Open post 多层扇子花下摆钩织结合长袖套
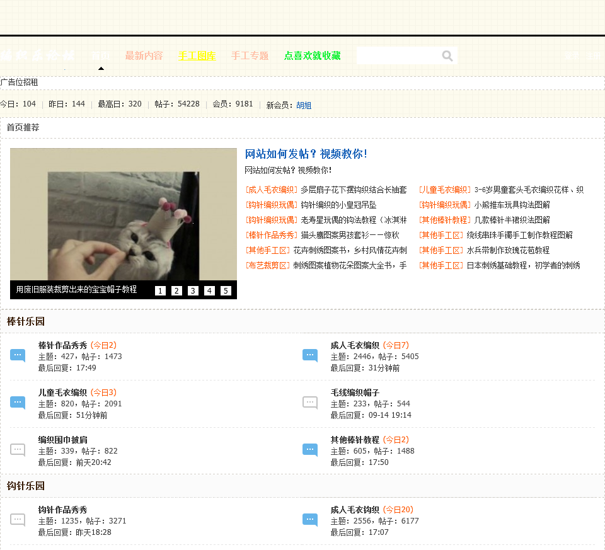Viewport: 605px width, 550px height. [354, 190]
